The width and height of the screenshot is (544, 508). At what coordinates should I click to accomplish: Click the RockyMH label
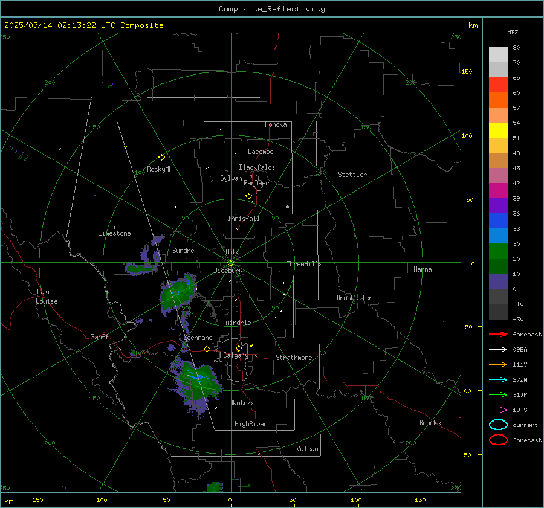pyautogui.click(x=160, y=169)
